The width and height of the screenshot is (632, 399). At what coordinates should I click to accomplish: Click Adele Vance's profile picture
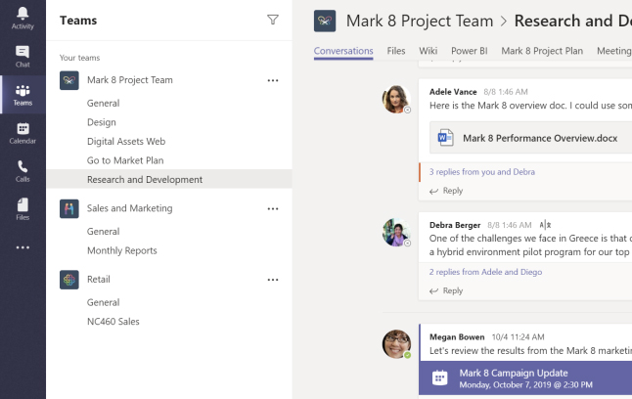tap(396, 99)
